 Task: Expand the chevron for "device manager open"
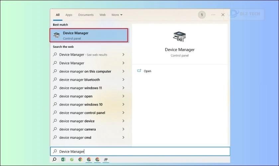[x=123, y=96]
